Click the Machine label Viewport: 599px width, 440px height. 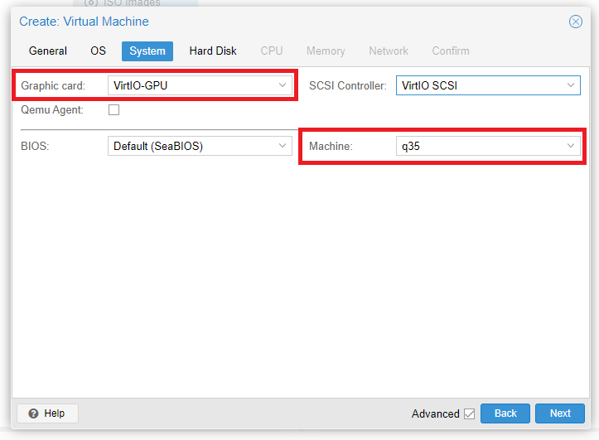pos(331,147)
